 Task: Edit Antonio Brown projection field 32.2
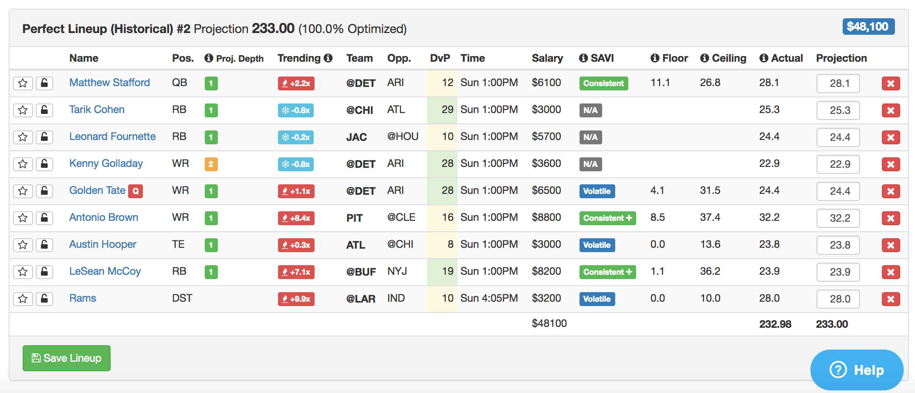(838, 218)
